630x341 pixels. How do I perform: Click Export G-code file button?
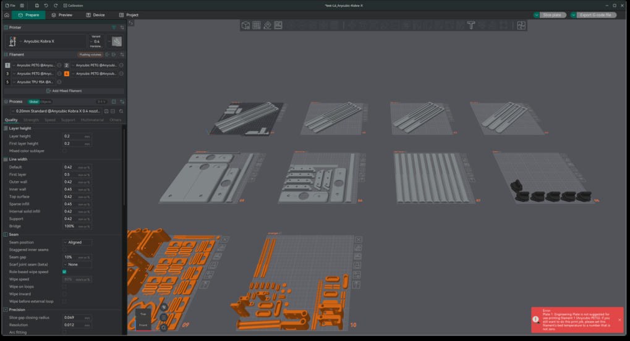click(595, 15)
